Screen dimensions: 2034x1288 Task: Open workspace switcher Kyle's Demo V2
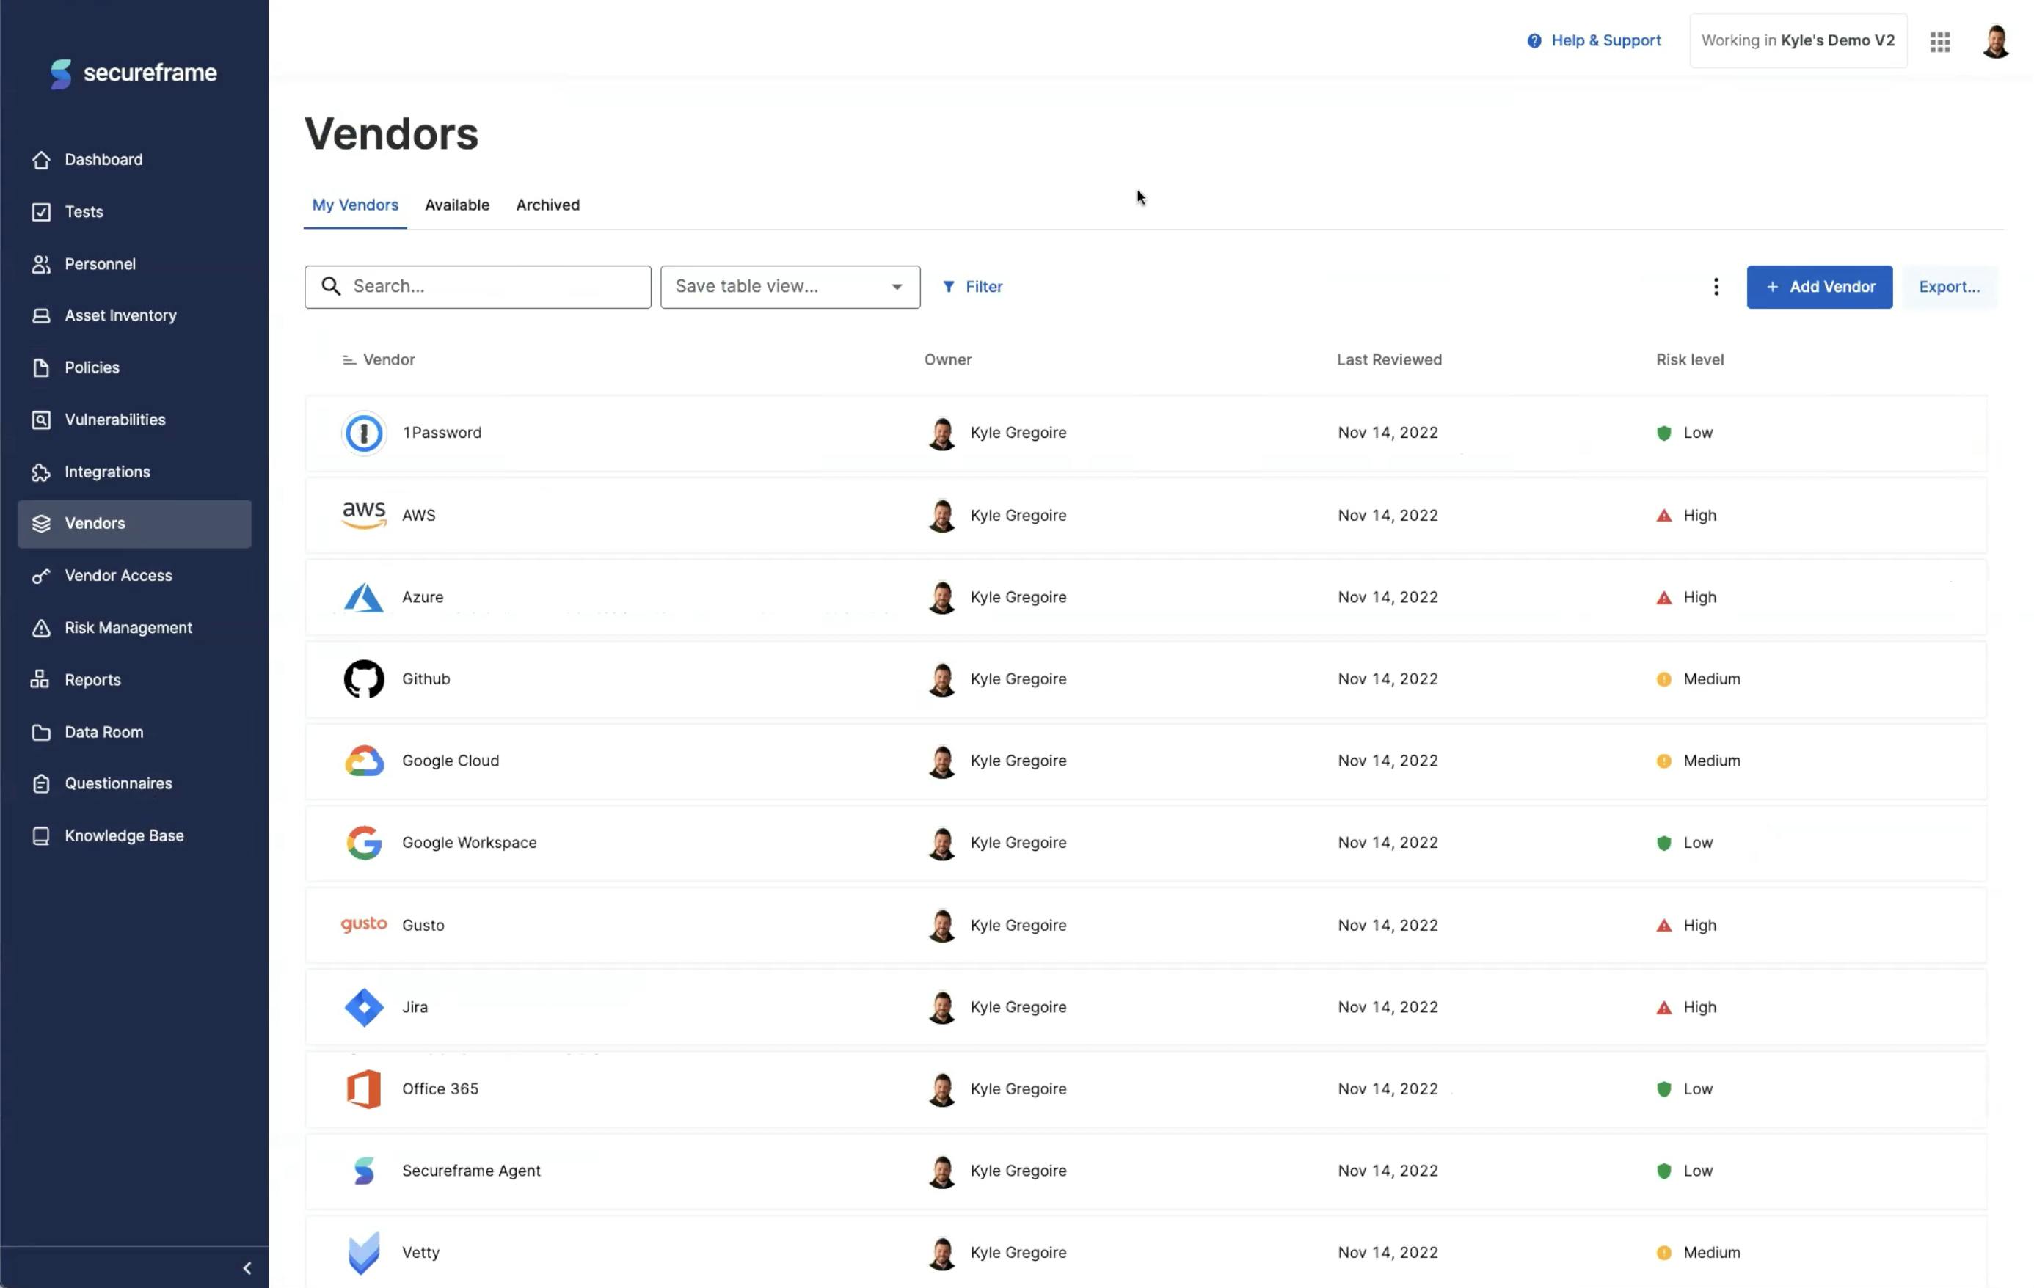[x=1798, y=40]
